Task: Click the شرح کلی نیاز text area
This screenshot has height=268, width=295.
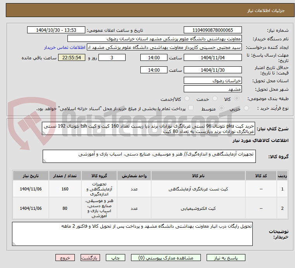Action: tap(148, 128)
